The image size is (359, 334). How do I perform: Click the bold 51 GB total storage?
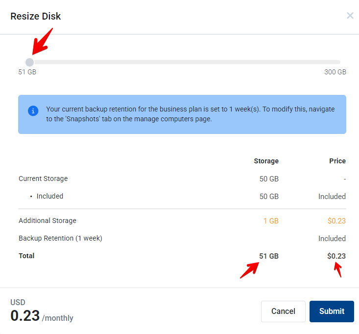tap(269, 256)
